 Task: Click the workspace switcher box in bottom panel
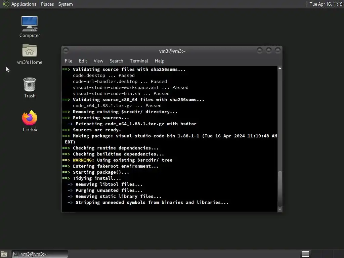305,254
